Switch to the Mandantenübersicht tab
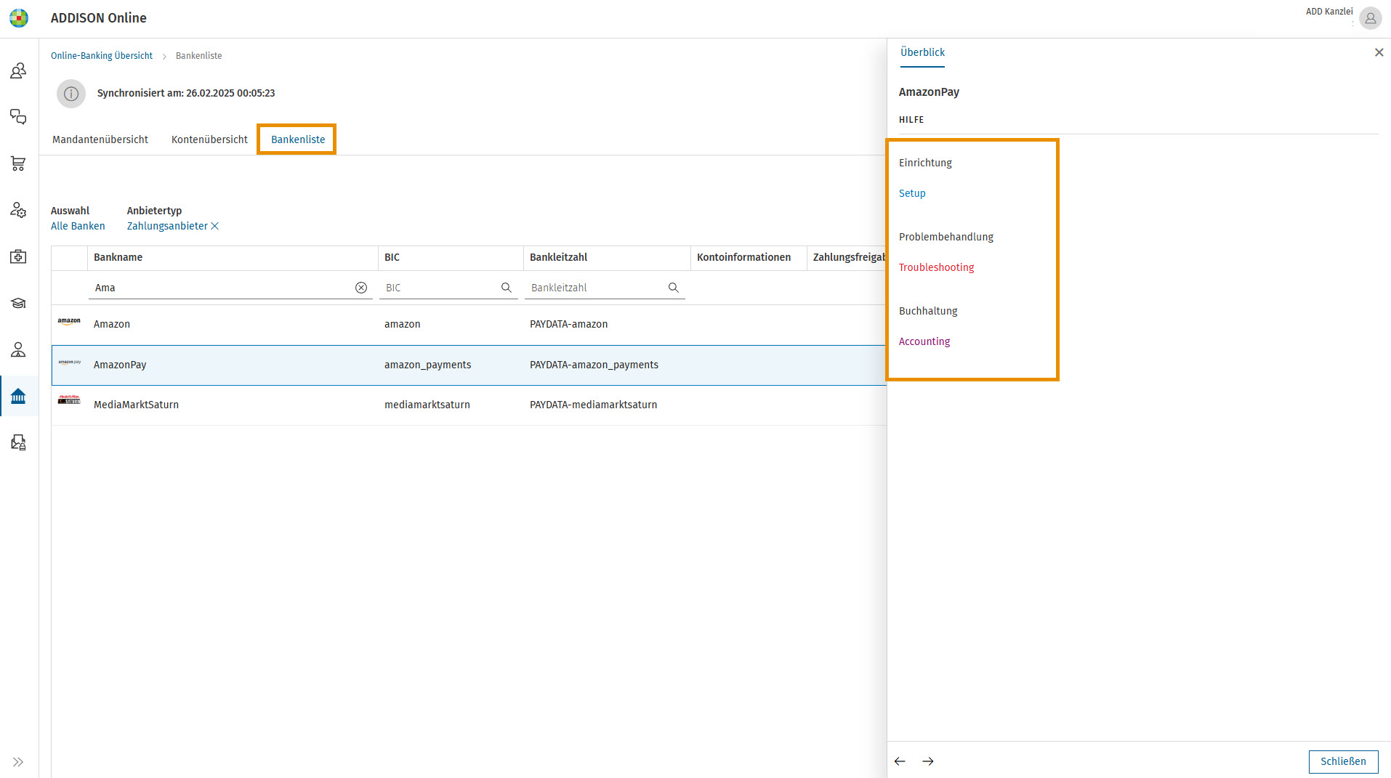 pos(100,139)
